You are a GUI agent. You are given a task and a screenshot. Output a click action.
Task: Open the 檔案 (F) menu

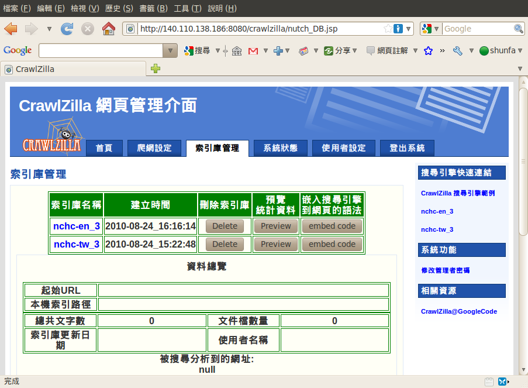click(x=17, y=8)
